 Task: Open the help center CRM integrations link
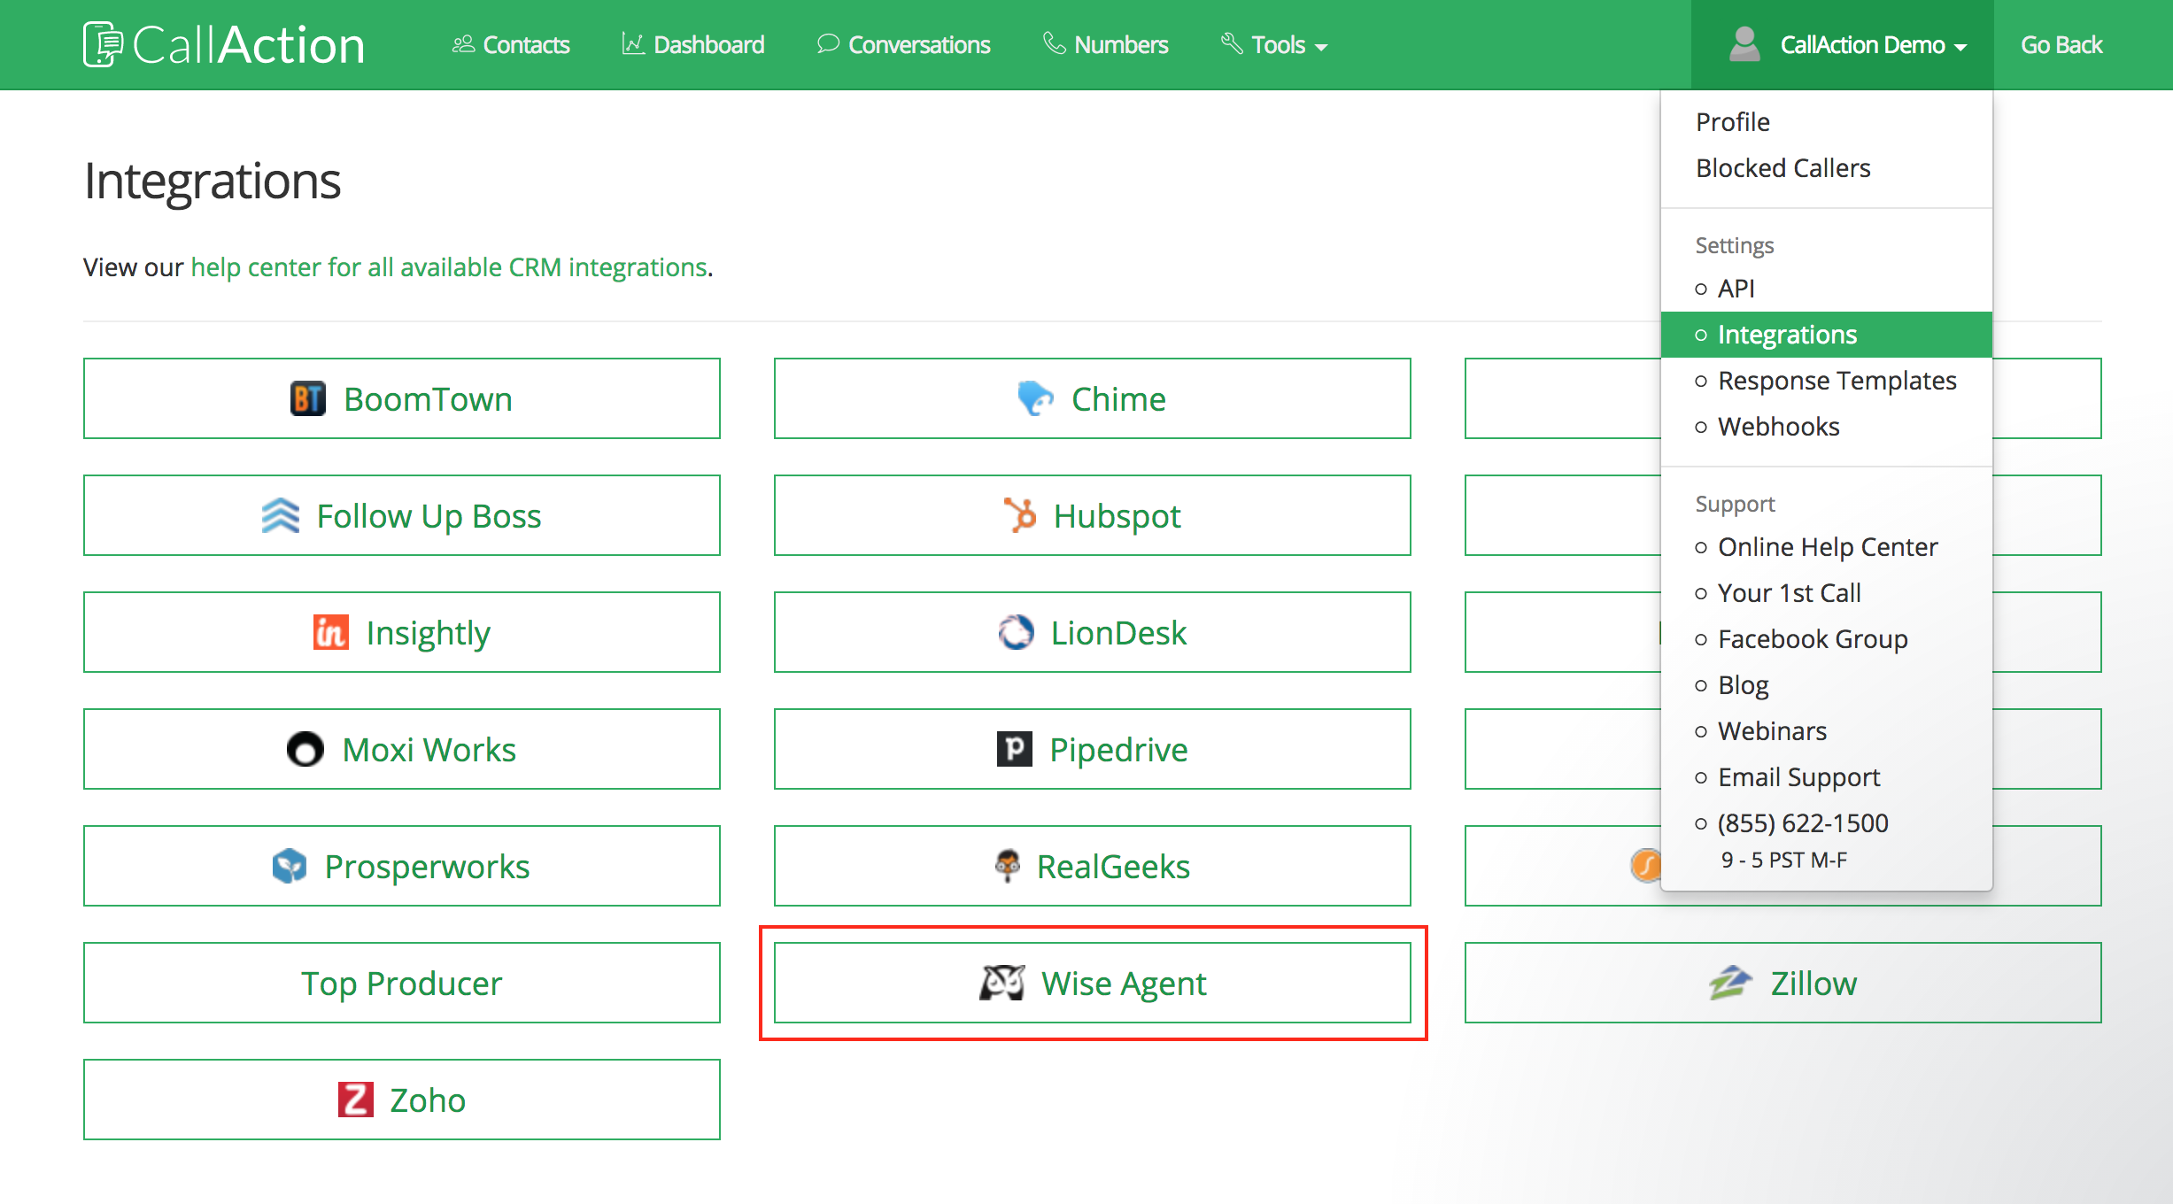click(449, 267)
